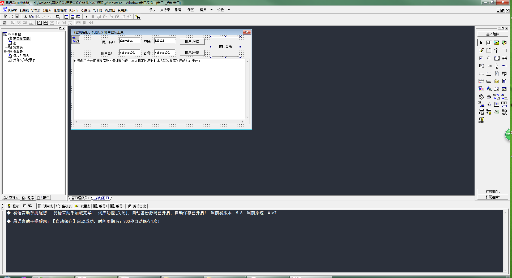
Task: Select the directory box DIR component icon
Action: (496, 81)
